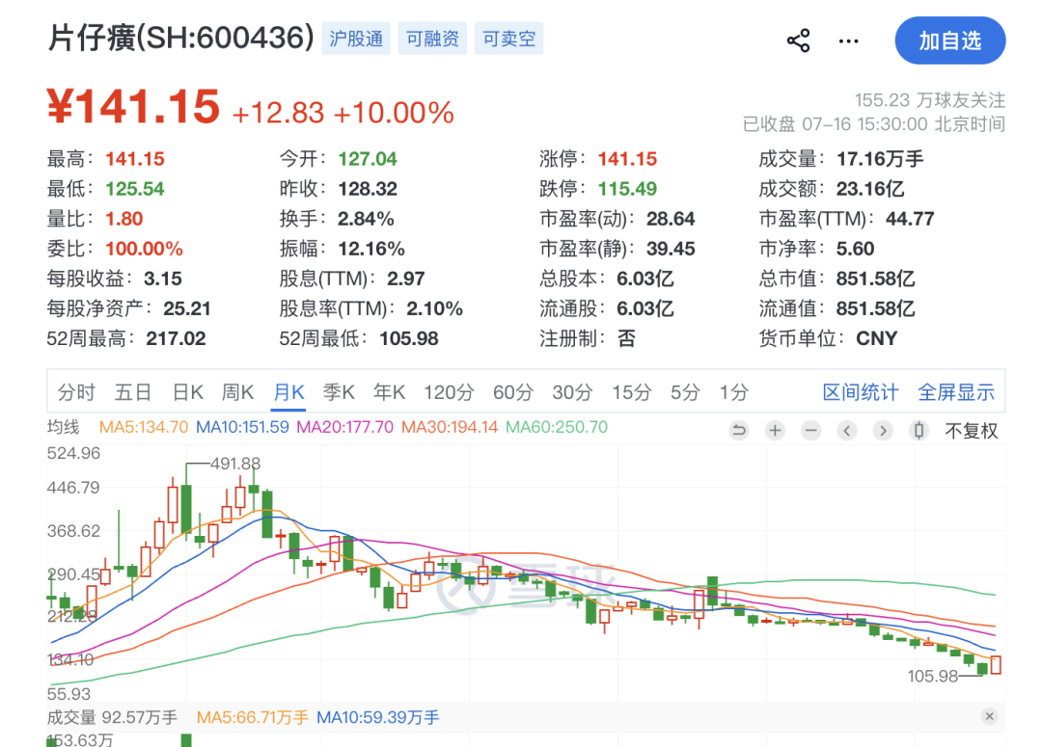Click the 全屏显示 link
Viewport: 1042px width, 747px height.
(956, 392)
